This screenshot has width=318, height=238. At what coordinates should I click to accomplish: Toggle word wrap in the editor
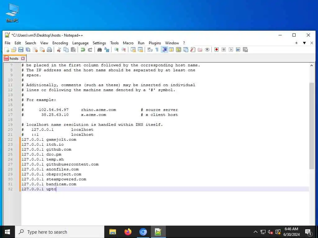point(150,50)
